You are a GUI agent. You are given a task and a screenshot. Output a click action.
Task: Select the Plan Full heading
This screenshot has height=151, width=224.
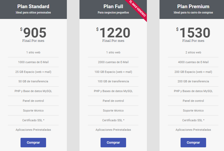point(113,6)
